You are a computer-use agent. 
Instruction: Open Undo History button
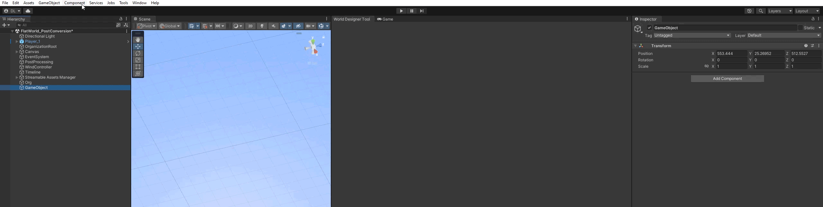tap(749, 11)
